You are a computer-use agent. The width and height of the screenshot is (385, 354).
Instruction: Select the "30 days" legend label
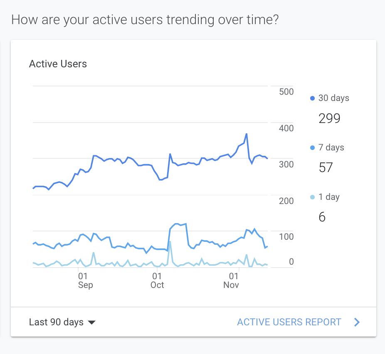click(x=333, y=98)
